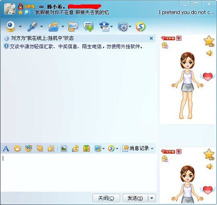Open music share note icon
217x205 pixels.
(75, 149)
